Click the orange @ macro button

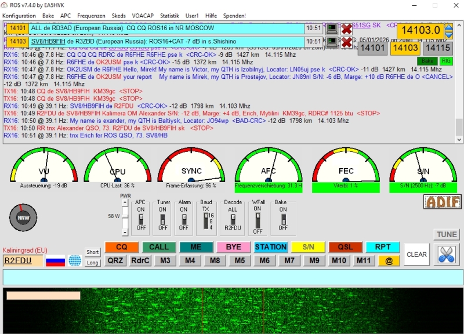[389, 260]
